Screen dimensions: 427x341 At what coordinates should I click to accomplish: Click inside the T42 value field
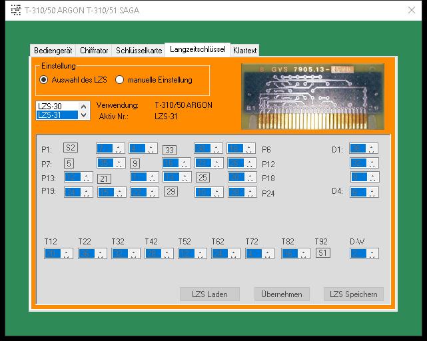pos(153,254)
